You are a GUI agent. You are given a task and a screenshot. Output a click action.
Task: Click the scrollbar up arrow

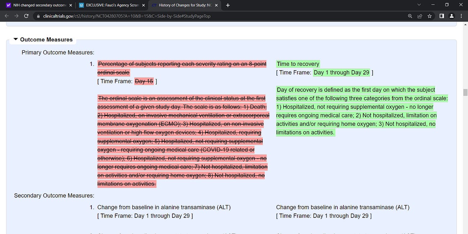[465, 24]
